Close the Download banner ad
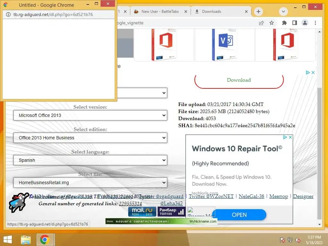Viewport: 328px width, 246px height. 313,73
